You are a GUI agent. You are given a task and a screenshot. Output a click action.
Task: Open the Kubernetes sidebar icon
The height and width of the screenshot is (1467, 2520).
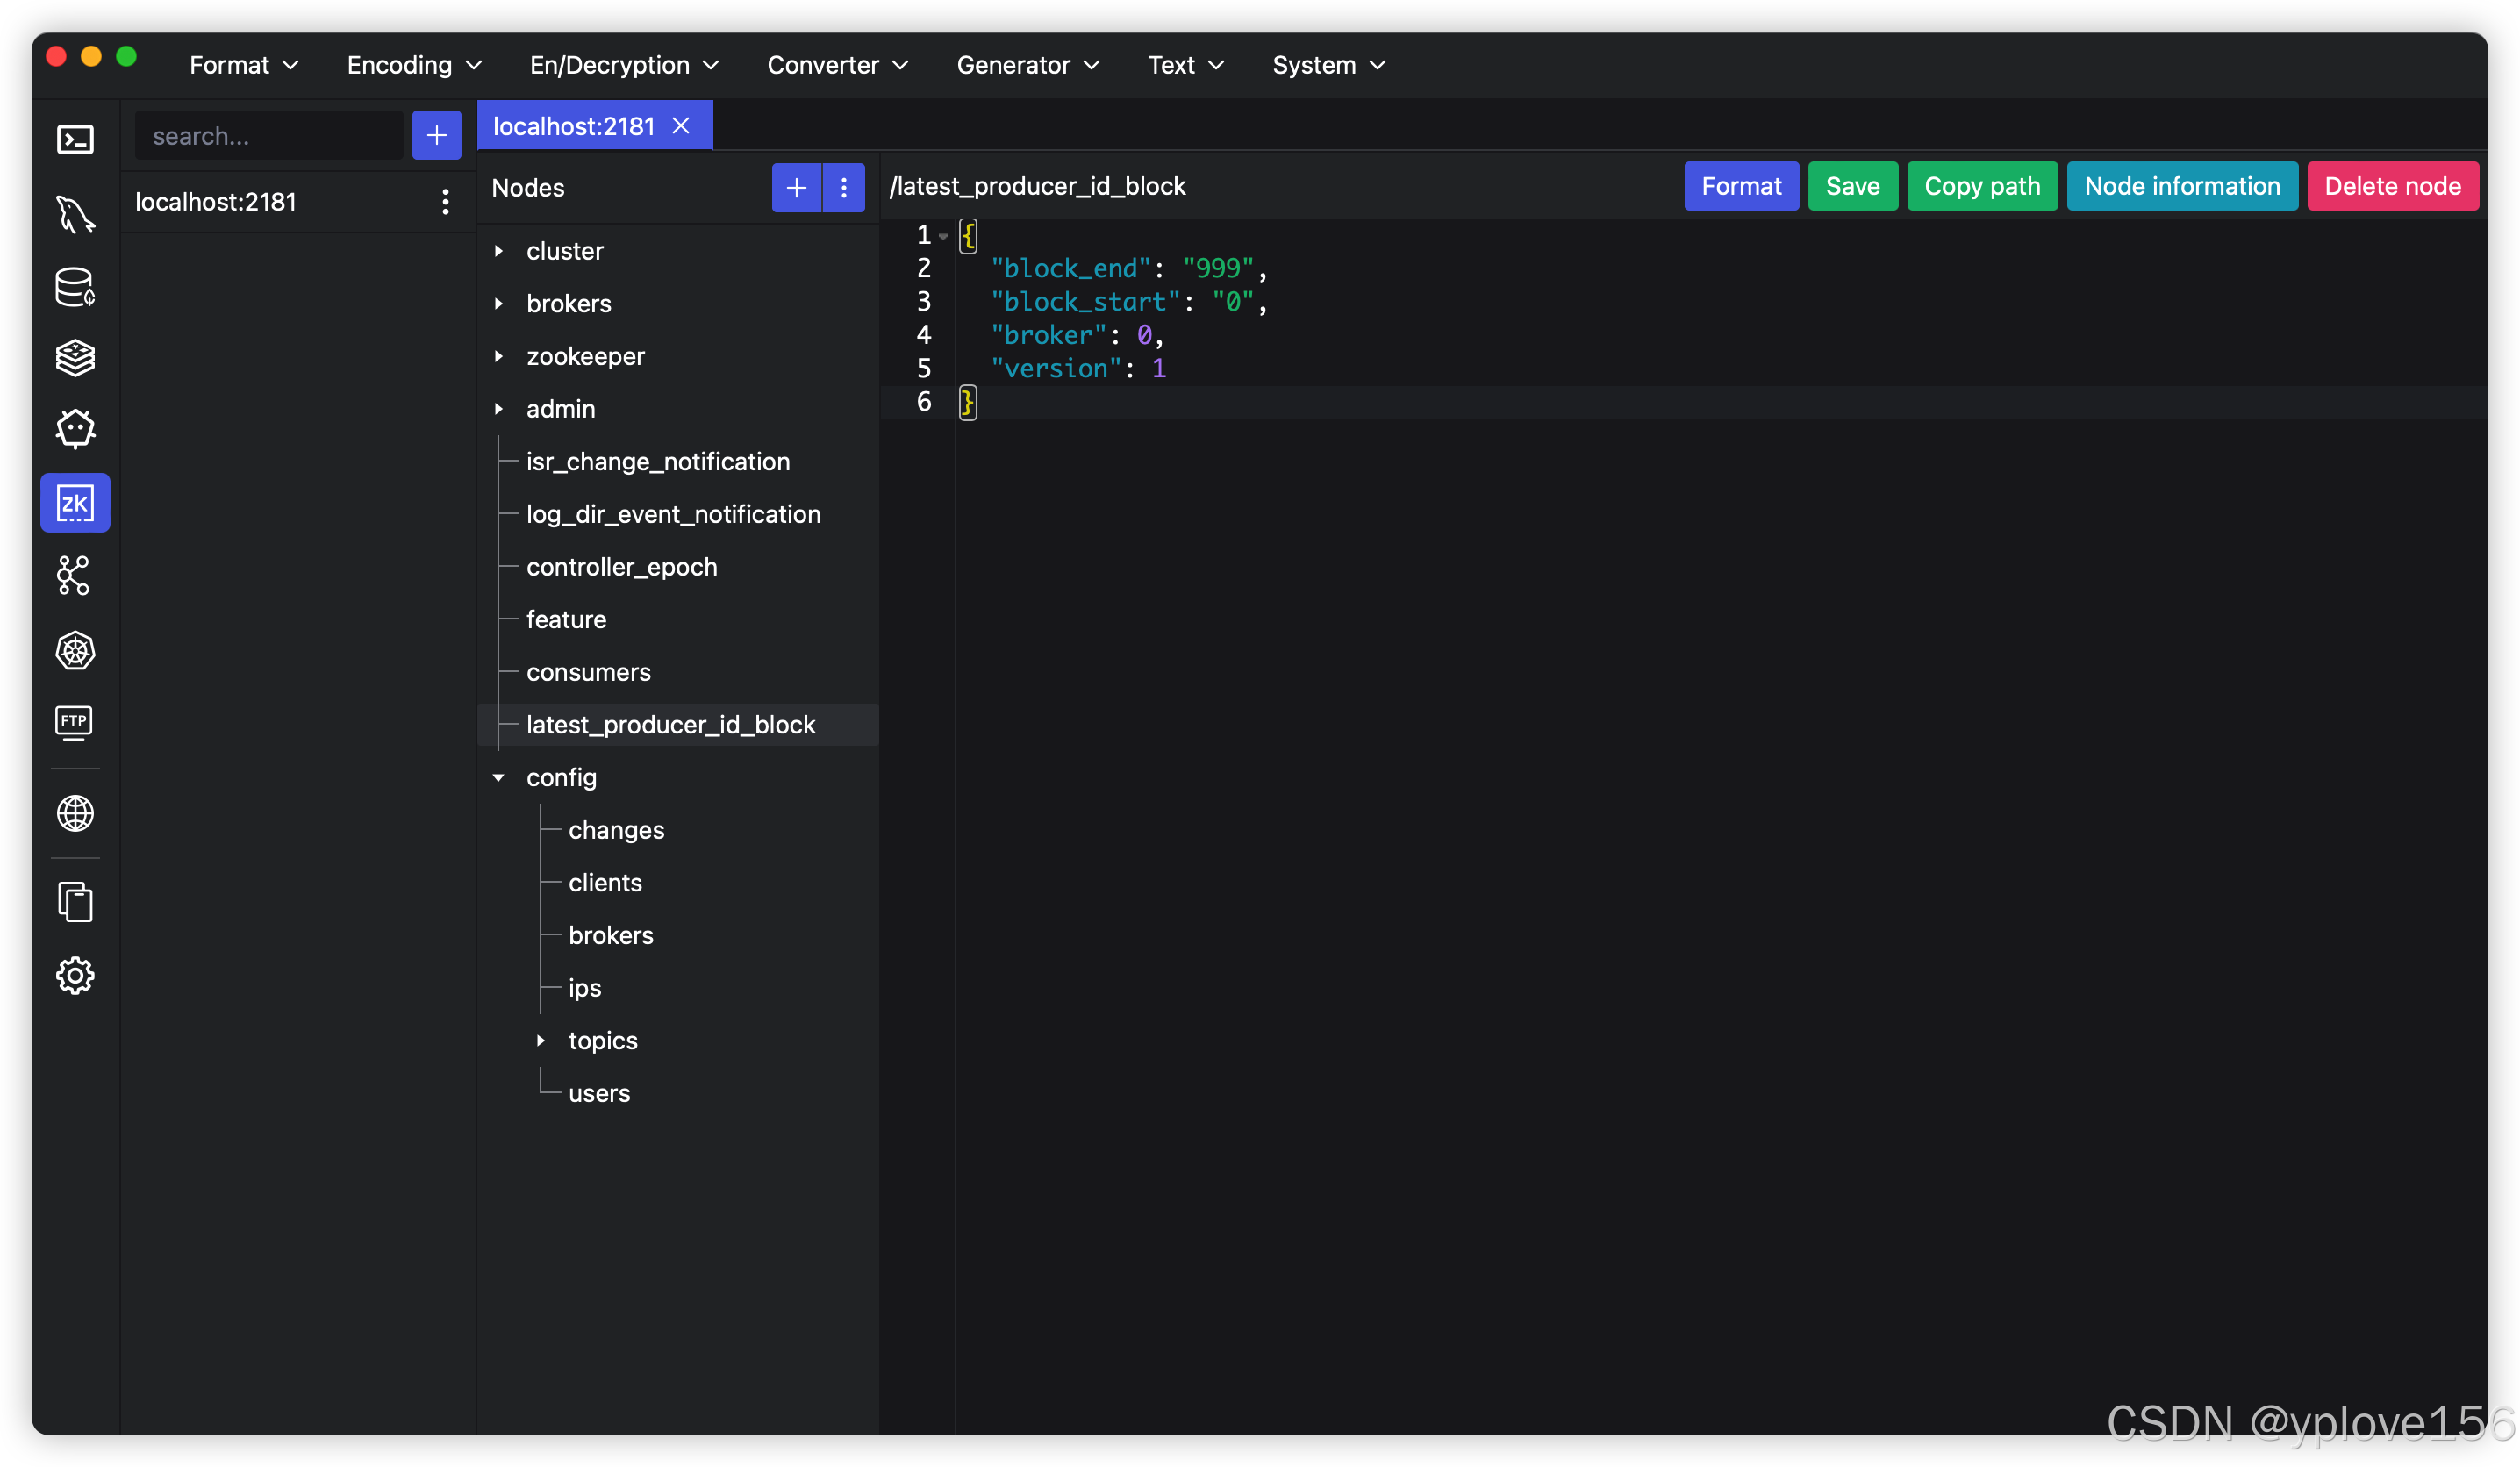tap(75, 650)
